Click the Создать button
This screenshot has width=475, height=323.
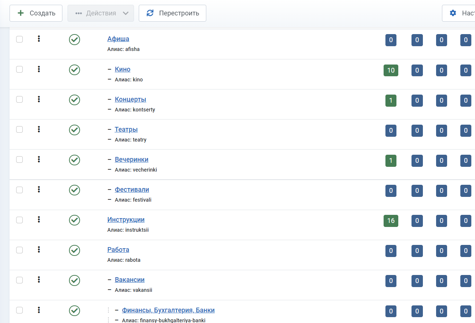point(36,13)
